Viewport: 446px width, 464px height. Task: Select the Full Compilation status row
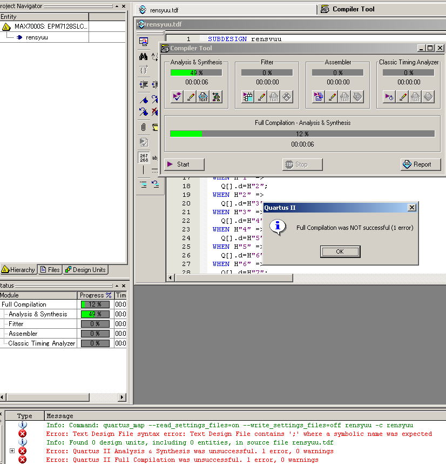click(63, 304)
